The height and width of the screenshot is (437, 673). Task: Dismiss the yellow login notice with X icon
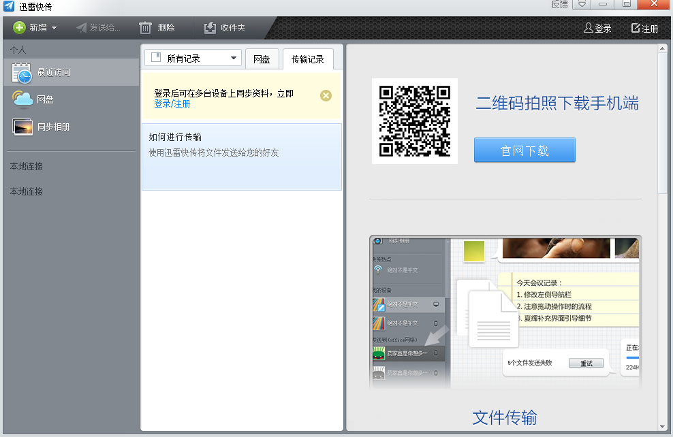point(326,95)
